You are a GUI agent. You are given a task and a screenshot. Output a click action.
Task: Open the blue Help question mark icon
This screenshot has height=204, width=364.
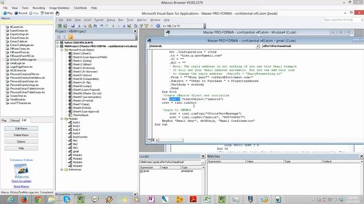pos(158,26)
